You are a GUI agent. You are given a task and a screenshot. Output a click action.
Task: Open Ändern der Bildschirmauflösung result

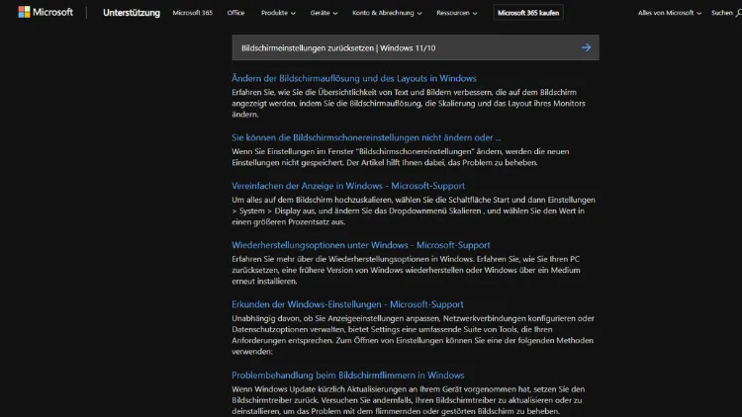click(x=354, y=78)
